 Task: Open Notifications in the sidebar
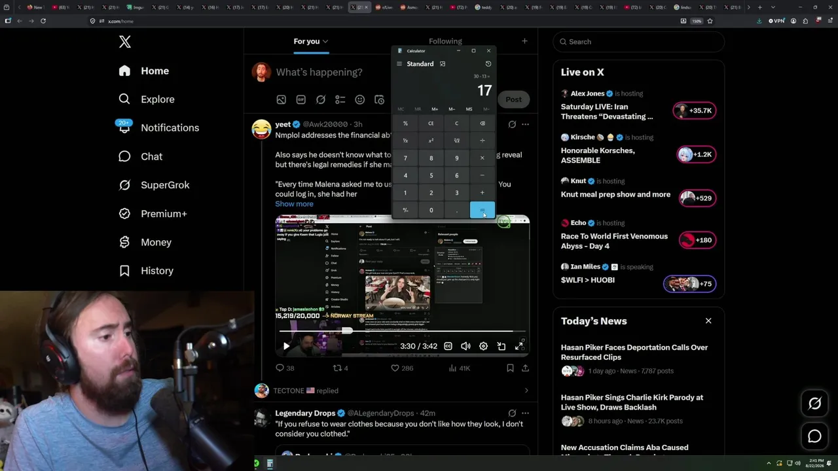pyautogui.click(x=158, y=128)
